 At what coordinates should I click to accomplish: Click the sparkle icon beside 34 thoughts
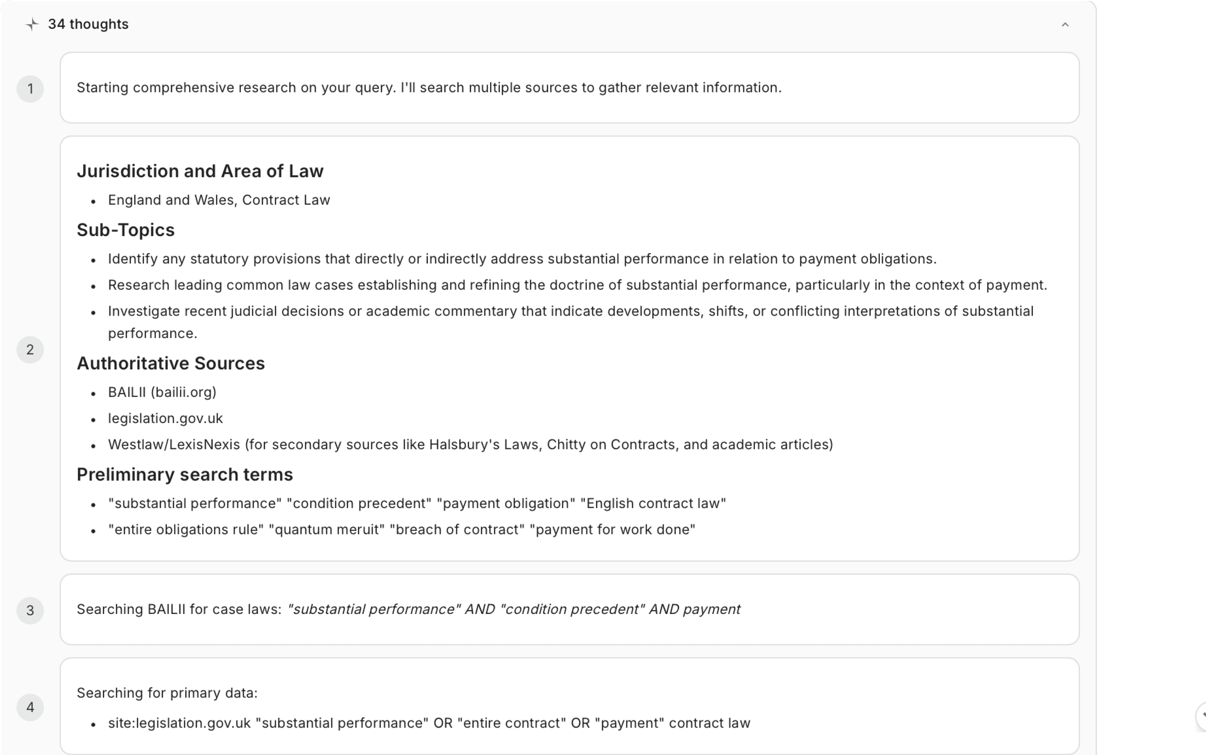[32, 24]
